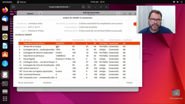This screenshot has height=104, width=185.
Task: Click the value 2043 in the table
Action: point(58,65)
